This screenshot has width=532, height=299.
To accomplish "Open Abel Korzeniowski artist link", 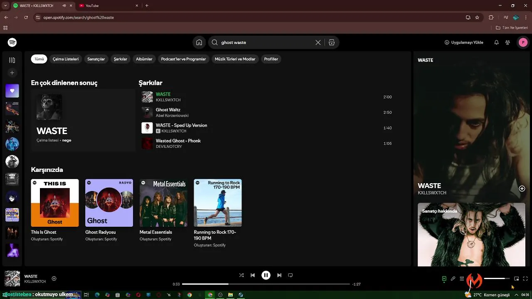I will pos(172,115).
